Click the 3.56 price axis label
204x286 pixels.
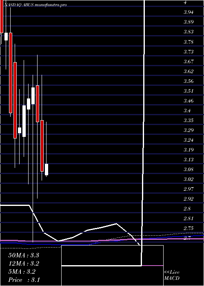(x=188, y=81)
